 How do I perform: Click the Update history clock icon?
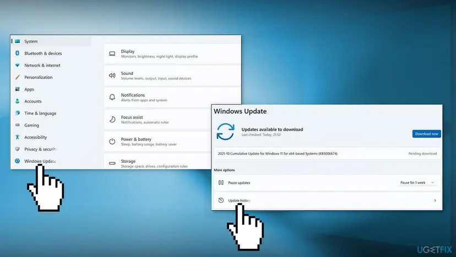click(x=221, y=200)
